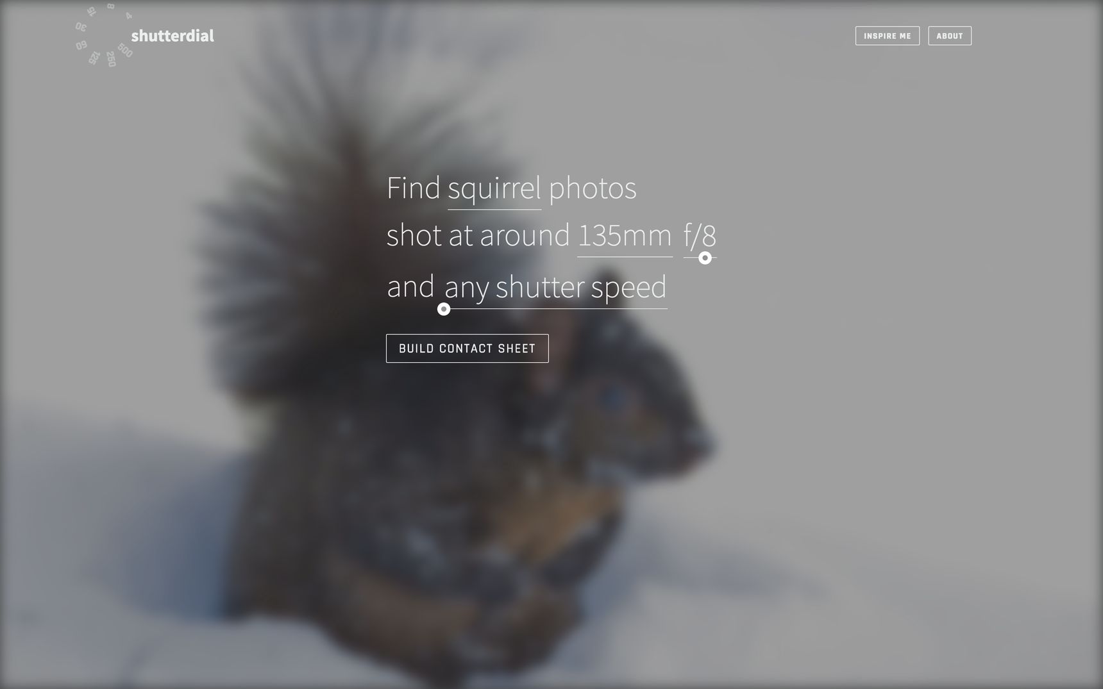Click the aperture slider handle under f/8

(x=705, y=258)
